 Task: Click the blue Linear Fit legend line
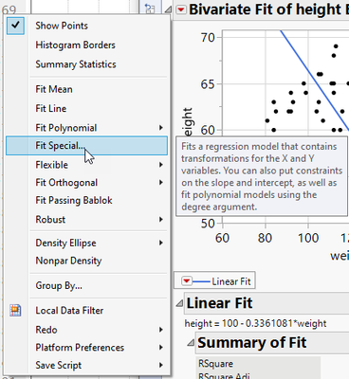pyautogui.click(x=201, y=281)
